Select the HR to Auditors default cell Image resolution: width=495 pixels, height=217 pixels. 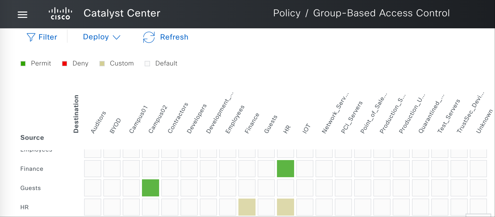click(x=93, y=207)
